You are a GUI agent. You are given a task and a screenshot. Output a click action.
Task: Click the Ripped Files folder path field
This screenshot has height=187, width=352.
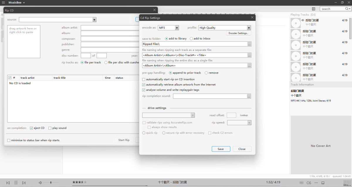coord(195,44)
